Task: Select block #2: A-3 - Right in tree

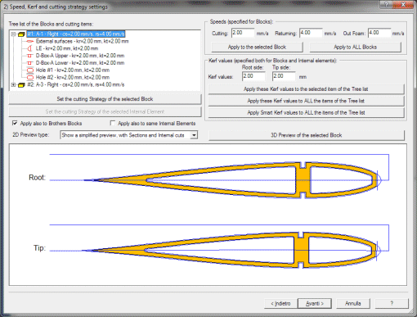Action: click(76, 84)
